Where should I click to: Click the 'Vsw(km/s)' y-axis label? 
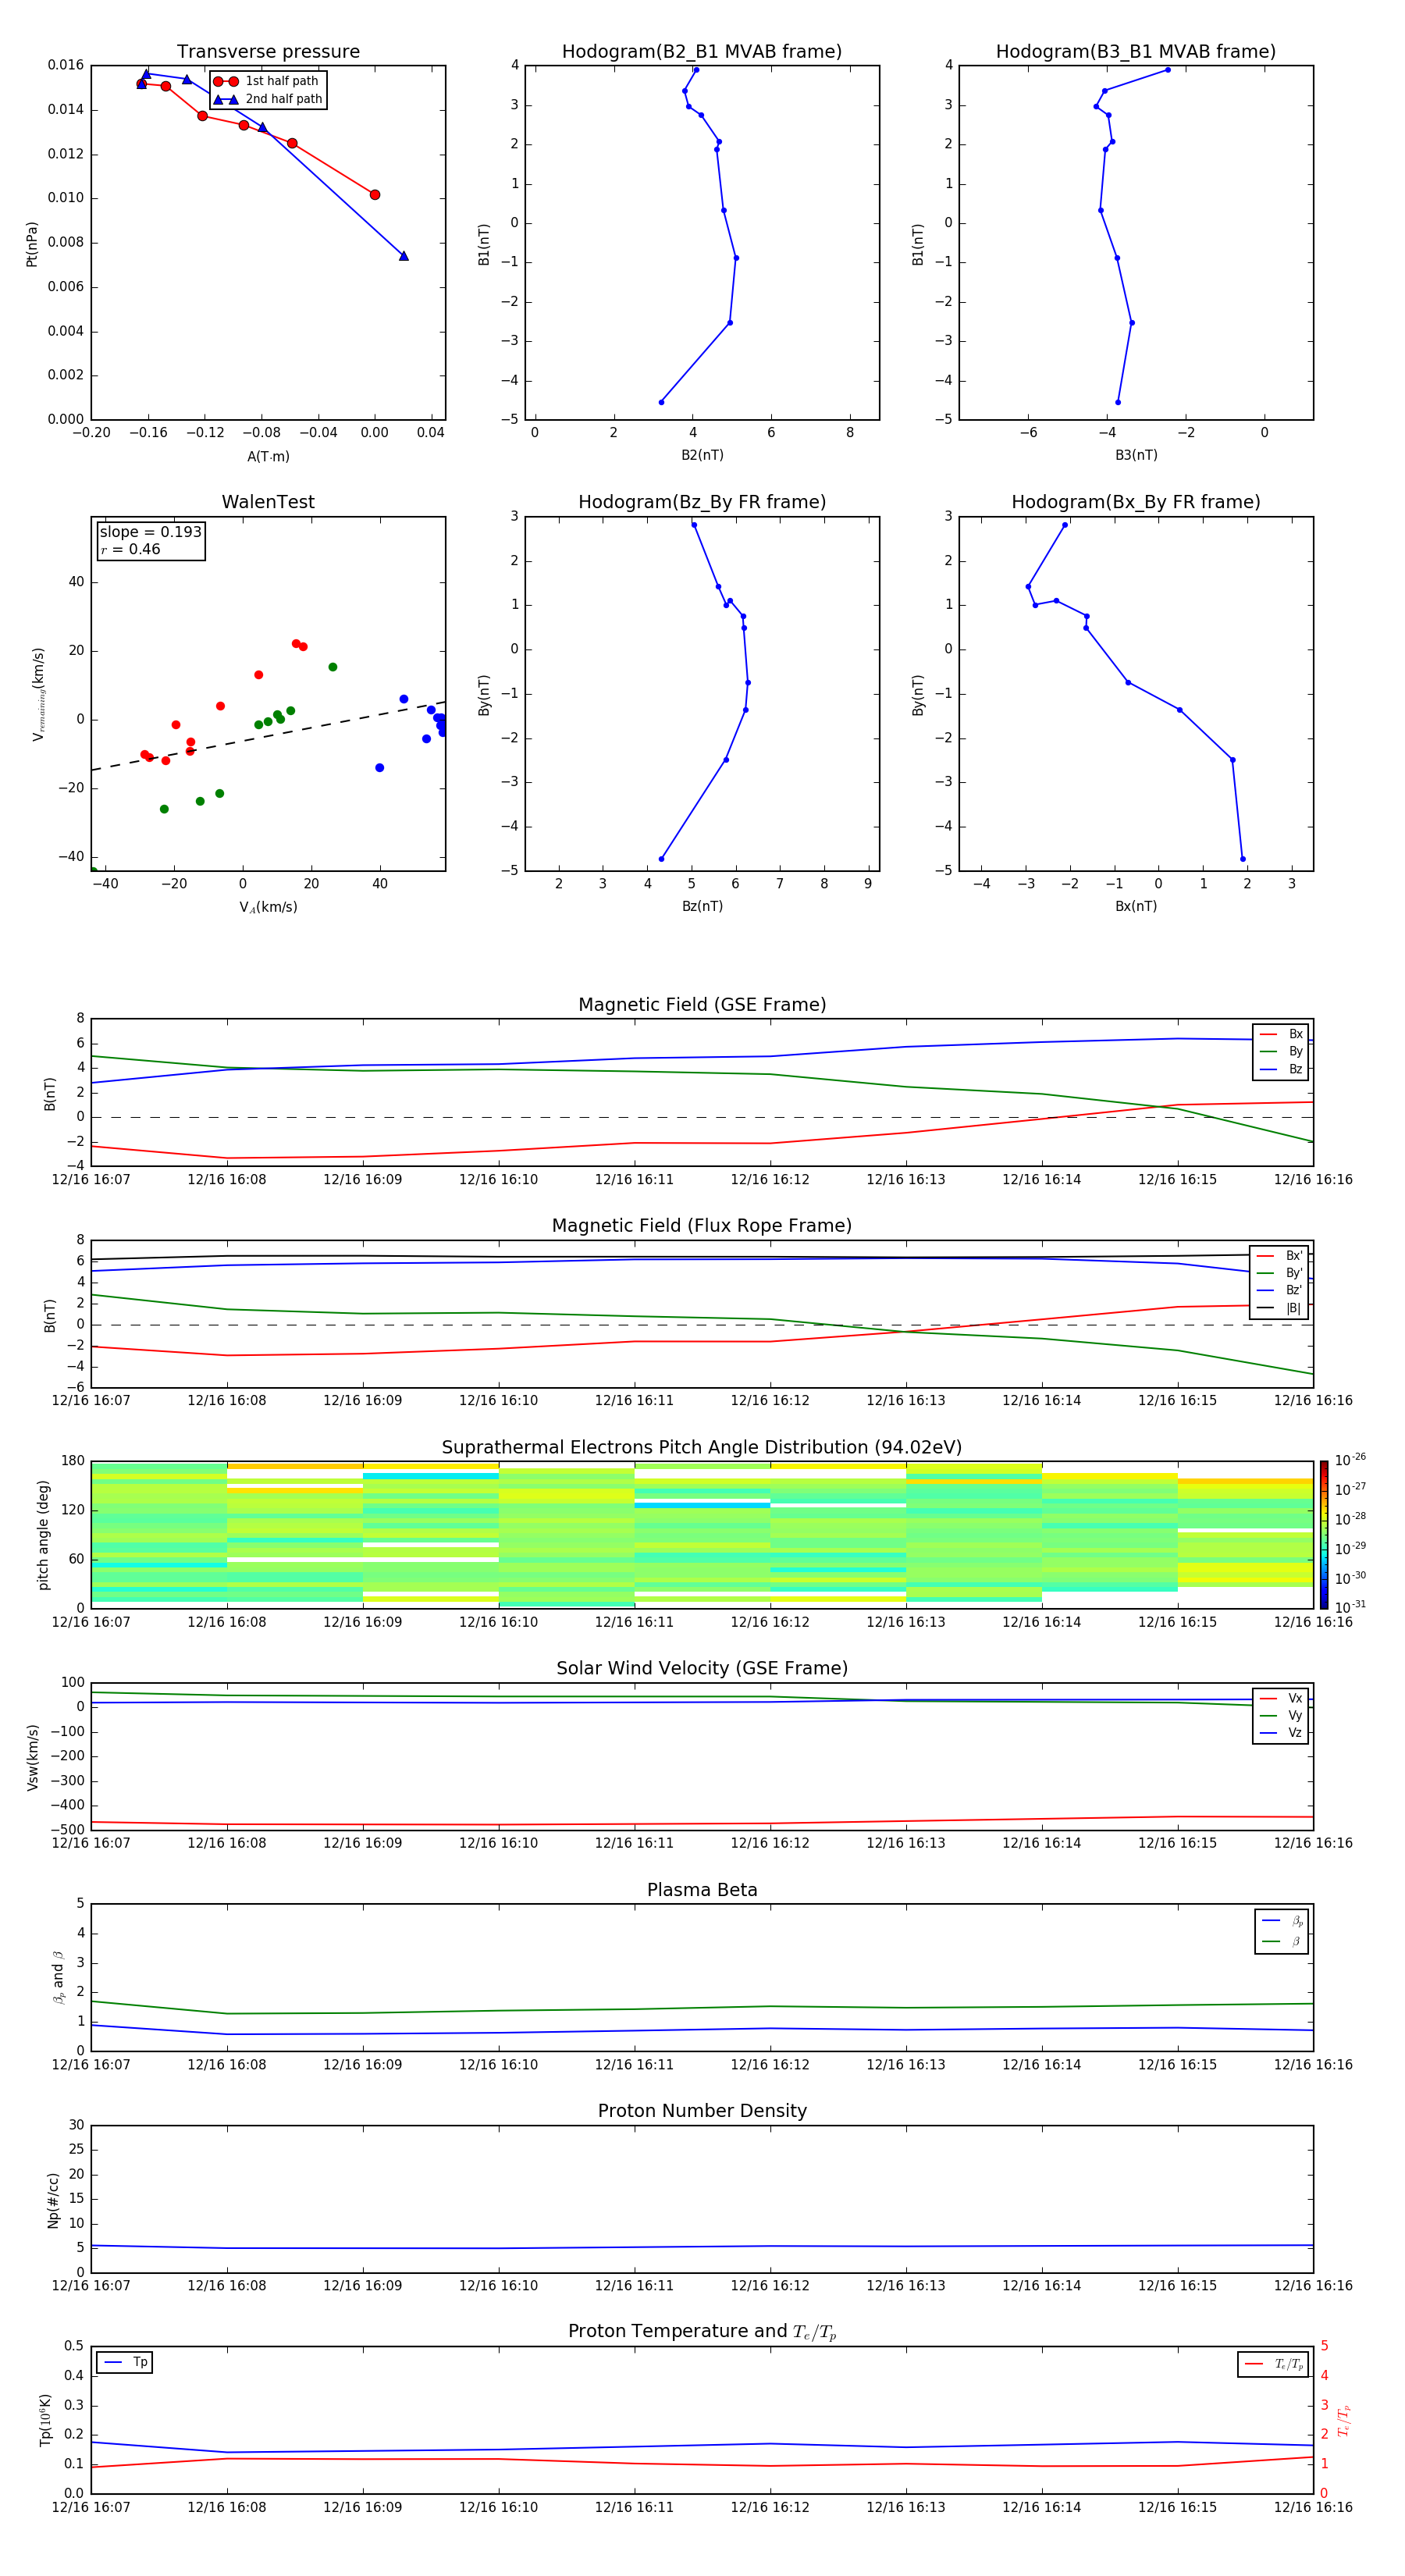pos(32,1757)
